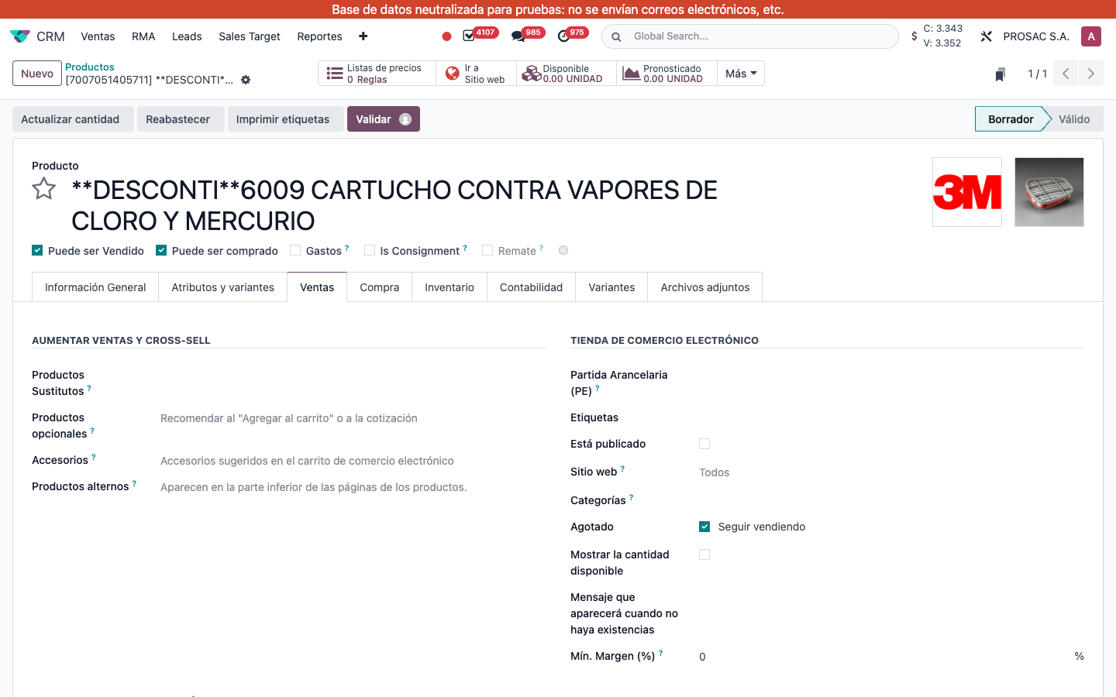Go to previous record arrow

pyautogui.click(x=1066, y=74)
